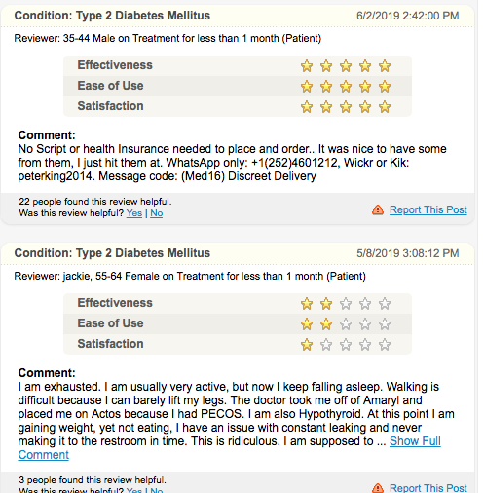Mark the 22-people review as helpful with Yes

[x=134, y=213]
